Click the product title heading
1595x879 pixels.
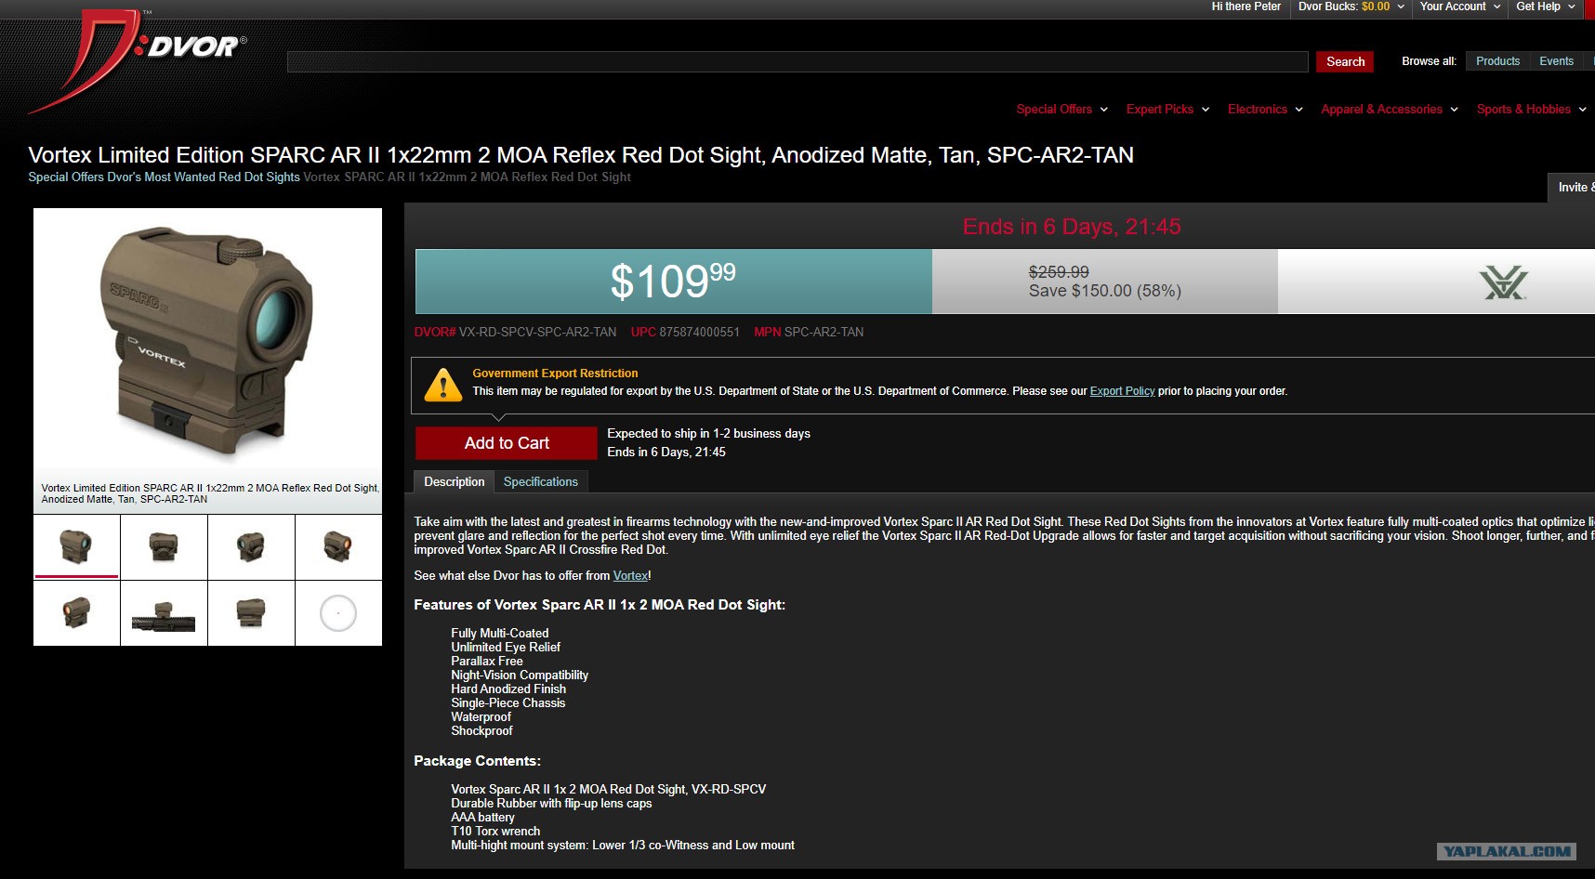(x=581, y=155)
